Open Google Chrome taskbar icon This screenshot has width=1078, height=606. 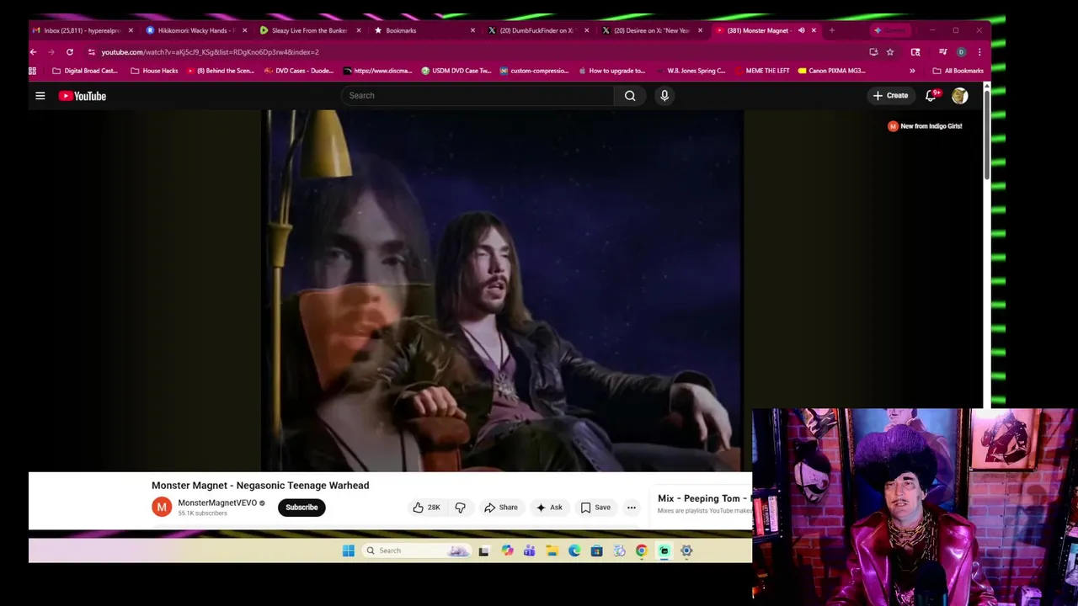(x=642, y=551)
